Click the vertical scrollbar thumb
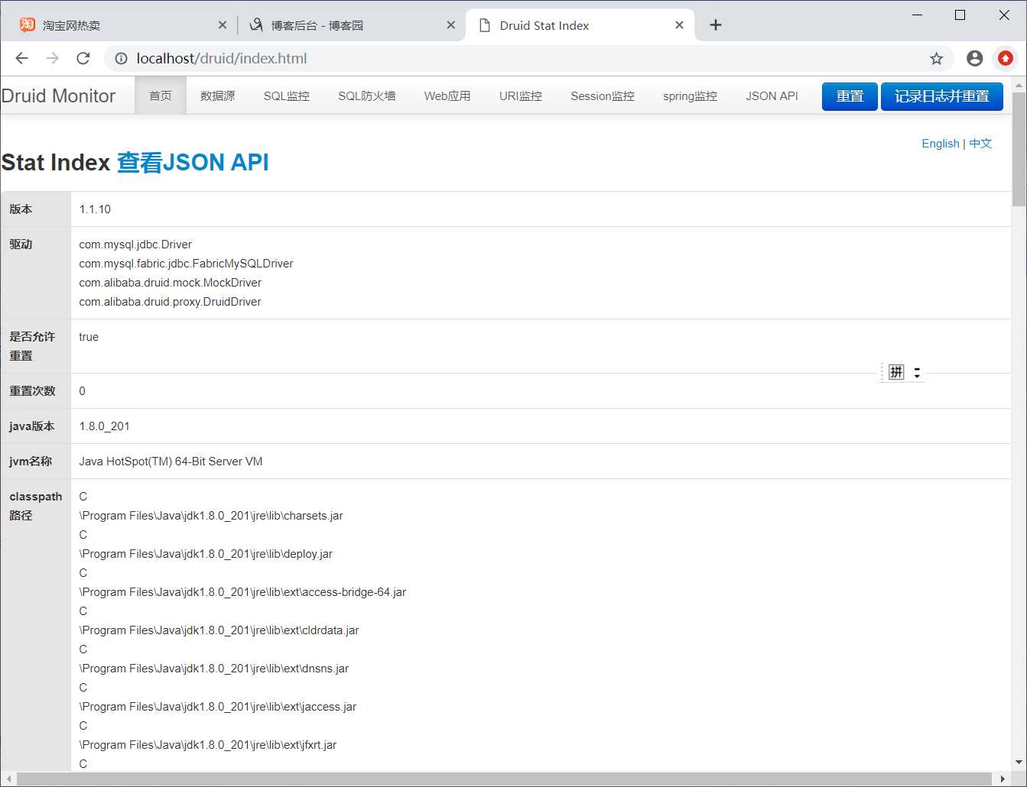Image resolution: width=1027 pixels, height=787 pixels. (1019, 149)
